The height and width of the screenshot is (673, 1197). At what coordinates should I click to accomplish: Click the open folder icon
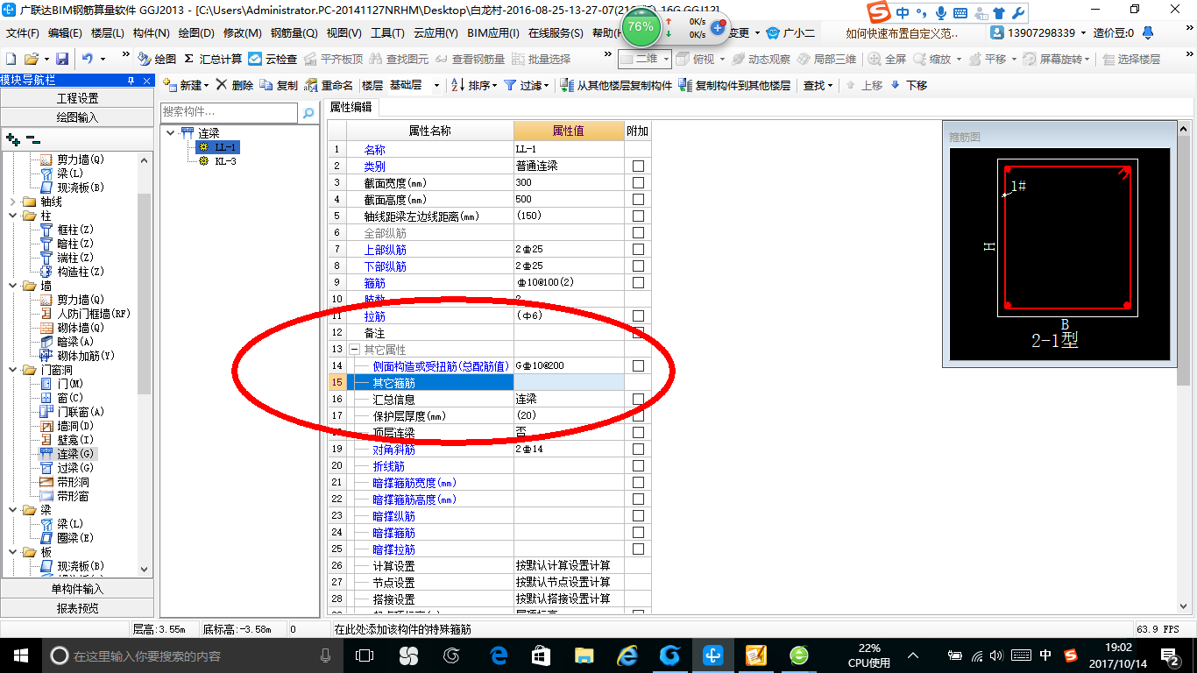click(31, 59)
